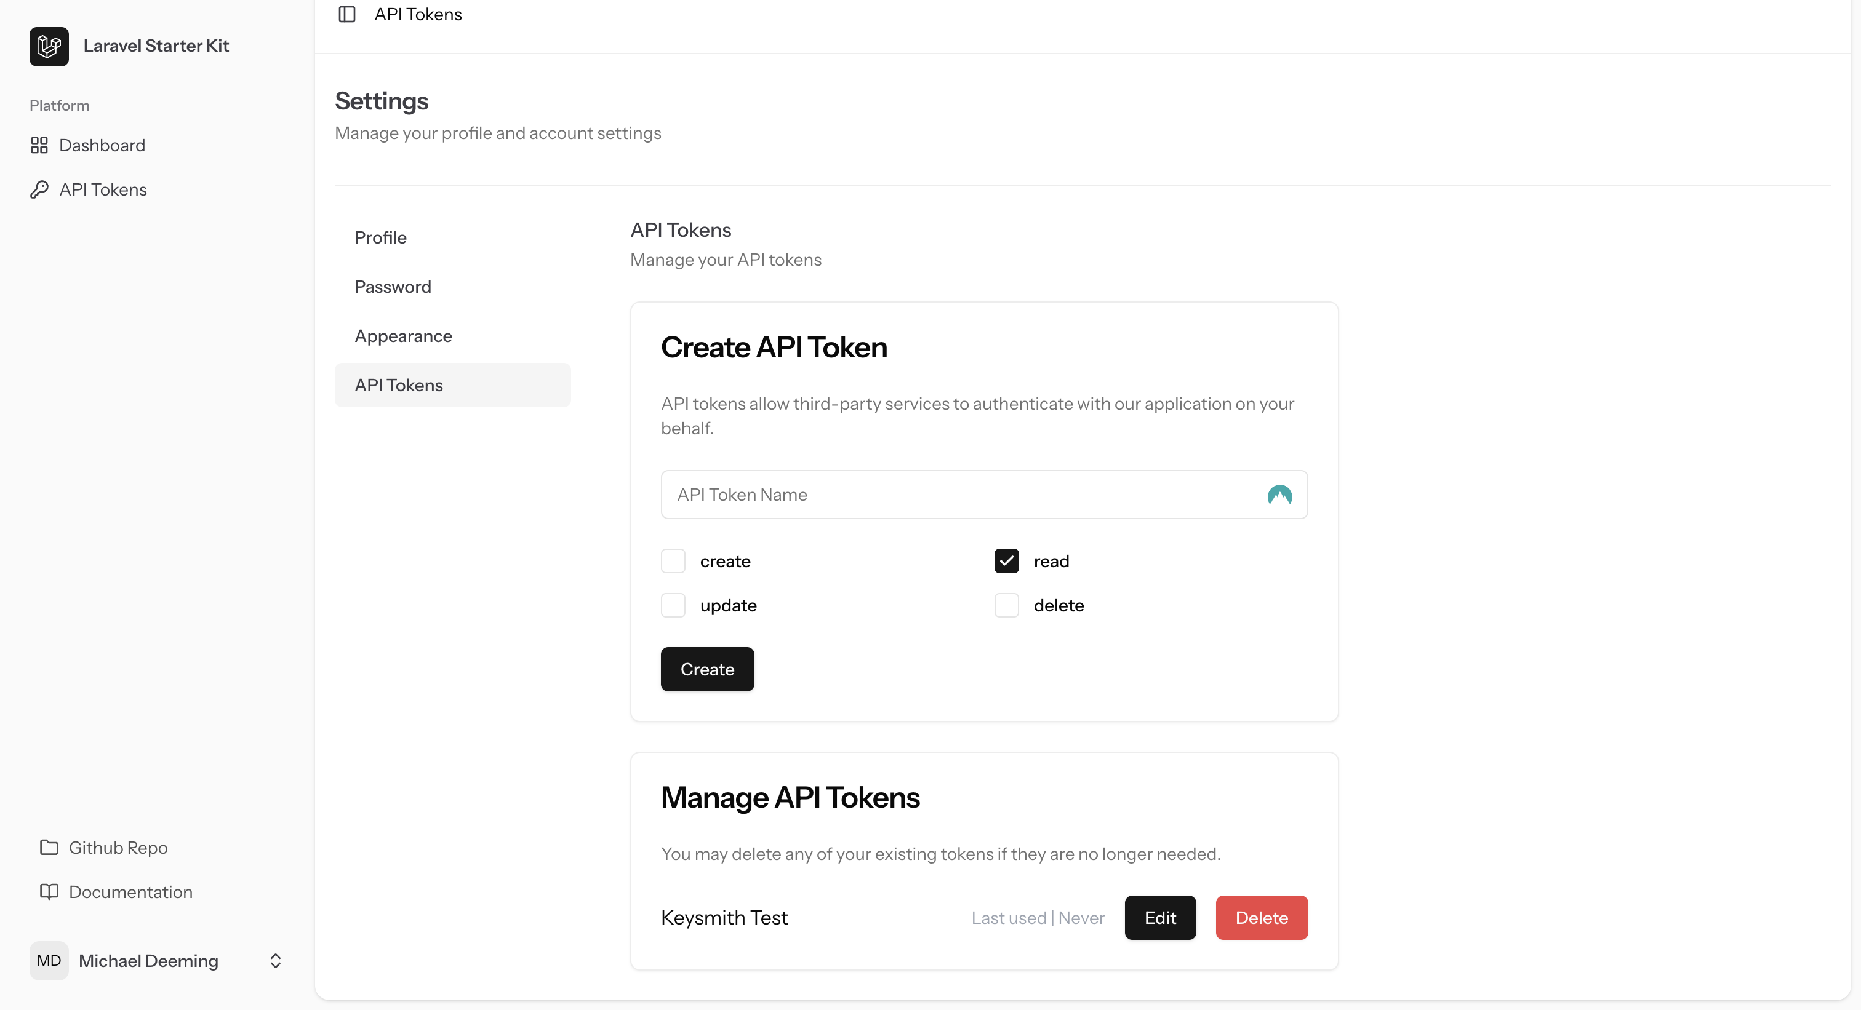Click the Dashboard grid icon

click(x=39, y=146)
